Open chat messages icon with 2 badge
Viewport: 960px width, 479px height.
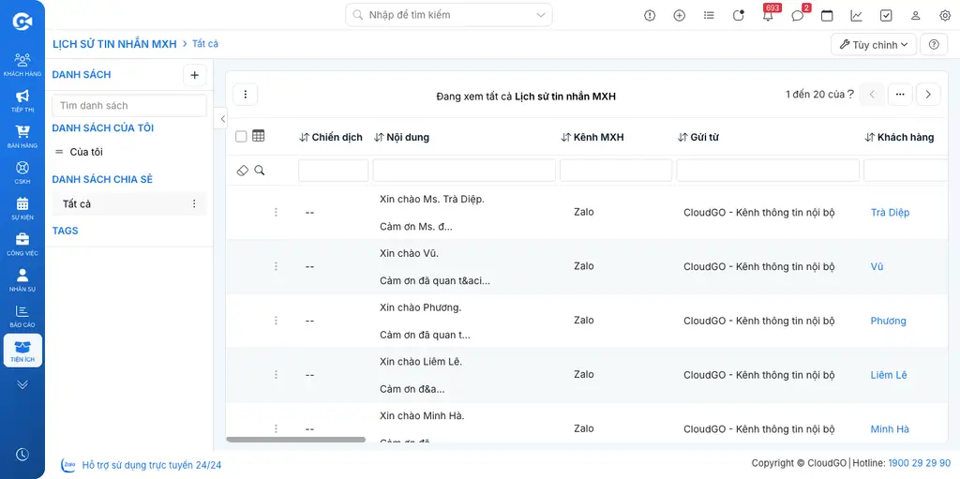click(x=798, y=15)
